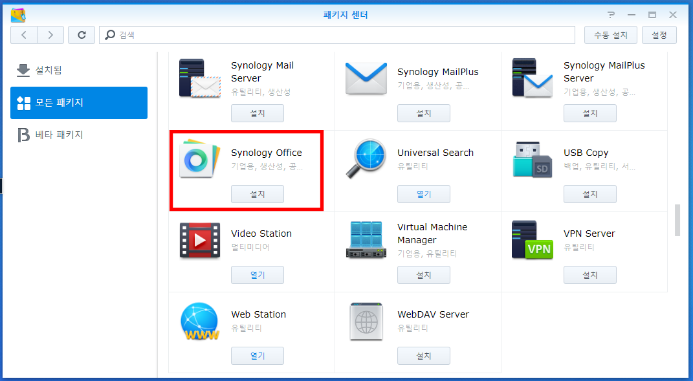Click the Synology Office package icon
The image size is (693, 381).
(200, 159)
